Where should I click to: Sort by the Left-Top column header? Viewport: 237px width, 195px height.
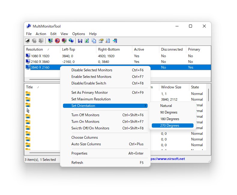click(x=78, y=49)
